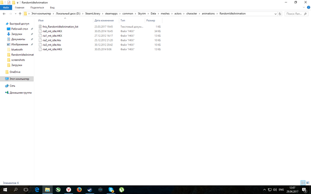Open Skype from the taskbar

pos(111,190)
